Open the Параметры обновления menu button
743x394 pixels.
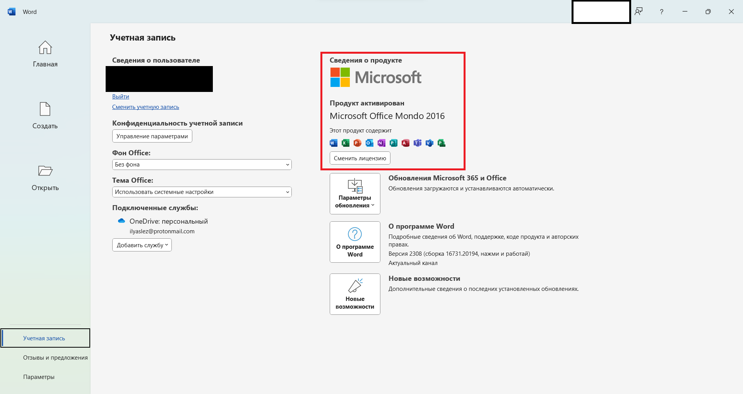(x=355, y=194)
